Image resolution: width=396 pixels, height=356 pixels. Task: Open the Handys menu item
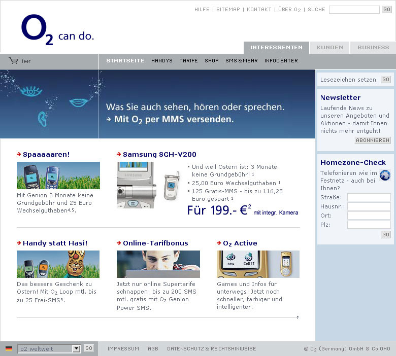click(162, 61)
